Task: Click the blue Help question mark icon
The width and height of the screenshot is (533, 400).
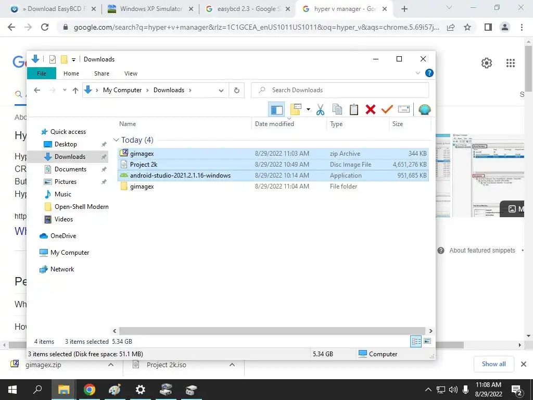Action: [429, 73]
